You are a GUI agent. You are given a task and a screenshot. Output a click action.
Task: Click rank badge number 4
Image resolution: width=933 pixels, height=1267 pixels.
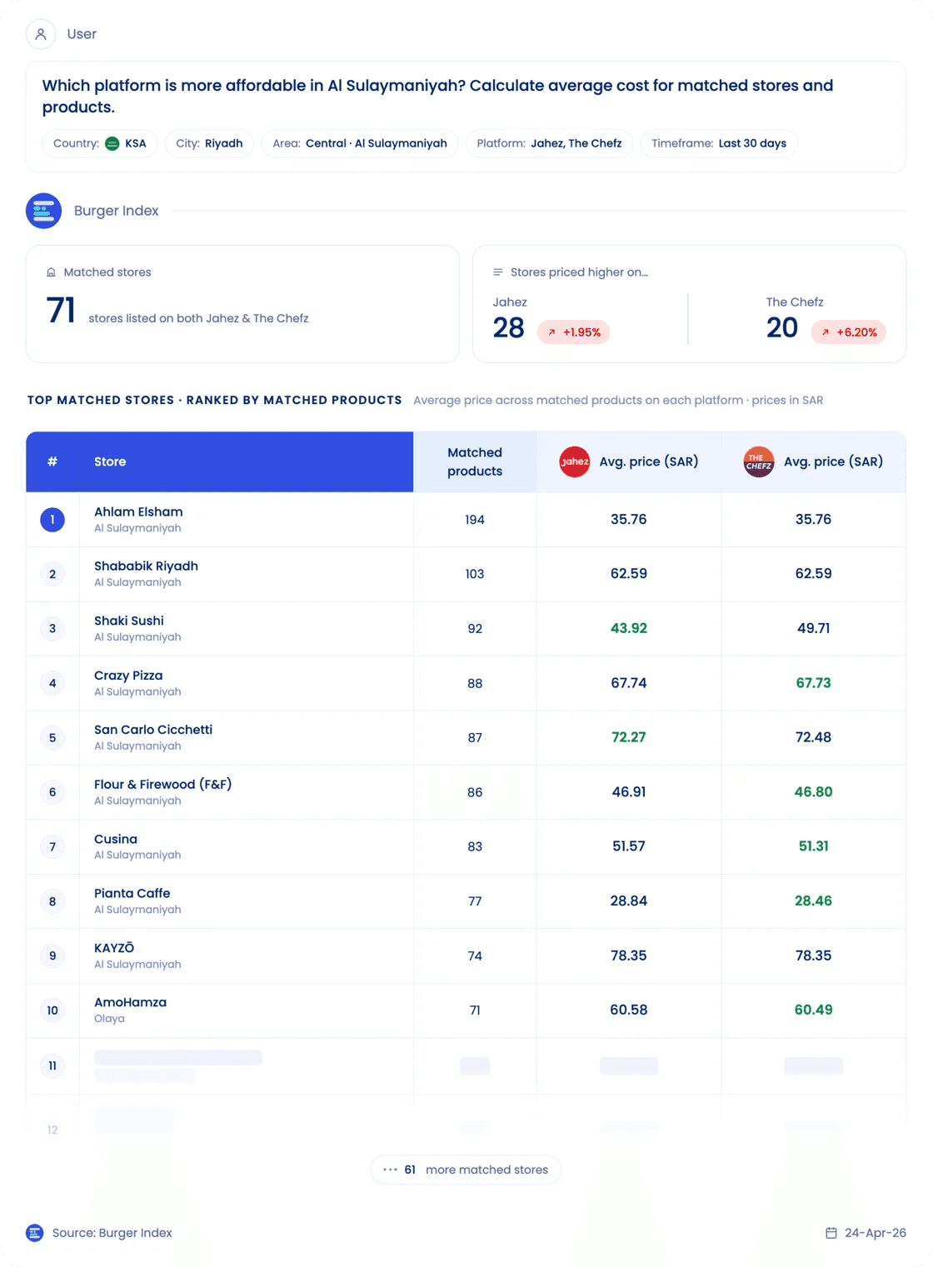52,683
